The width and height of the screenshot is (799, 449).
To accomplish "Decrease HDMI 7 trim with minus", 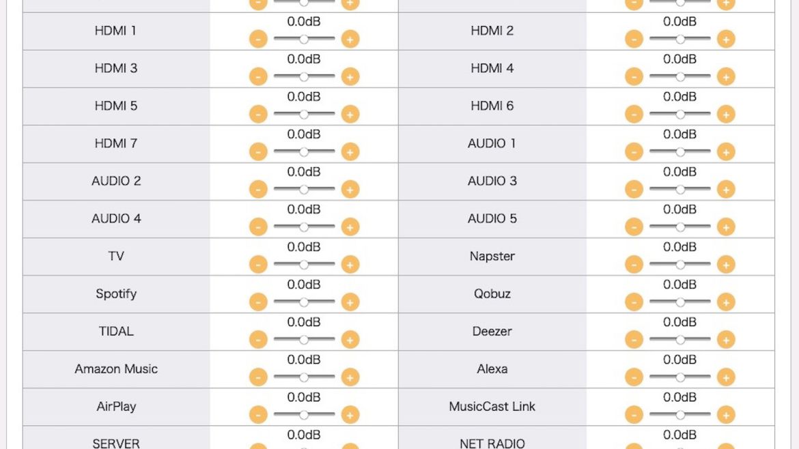I will click(x=258, y=151).
